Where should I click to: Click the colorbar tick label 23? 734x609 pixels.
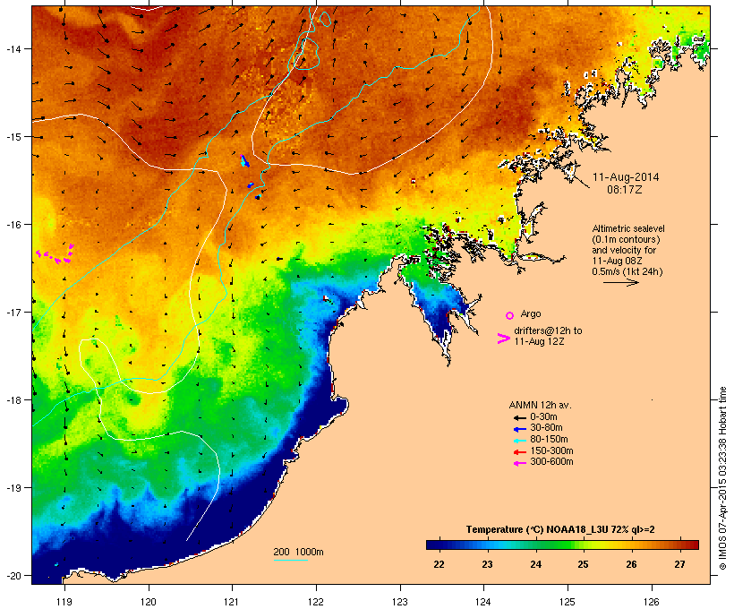coord(487,564)
